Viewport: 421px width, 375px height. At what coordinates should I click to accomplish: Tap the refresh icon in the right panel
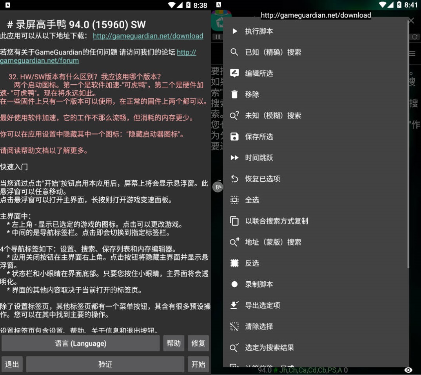coord(415,37)
